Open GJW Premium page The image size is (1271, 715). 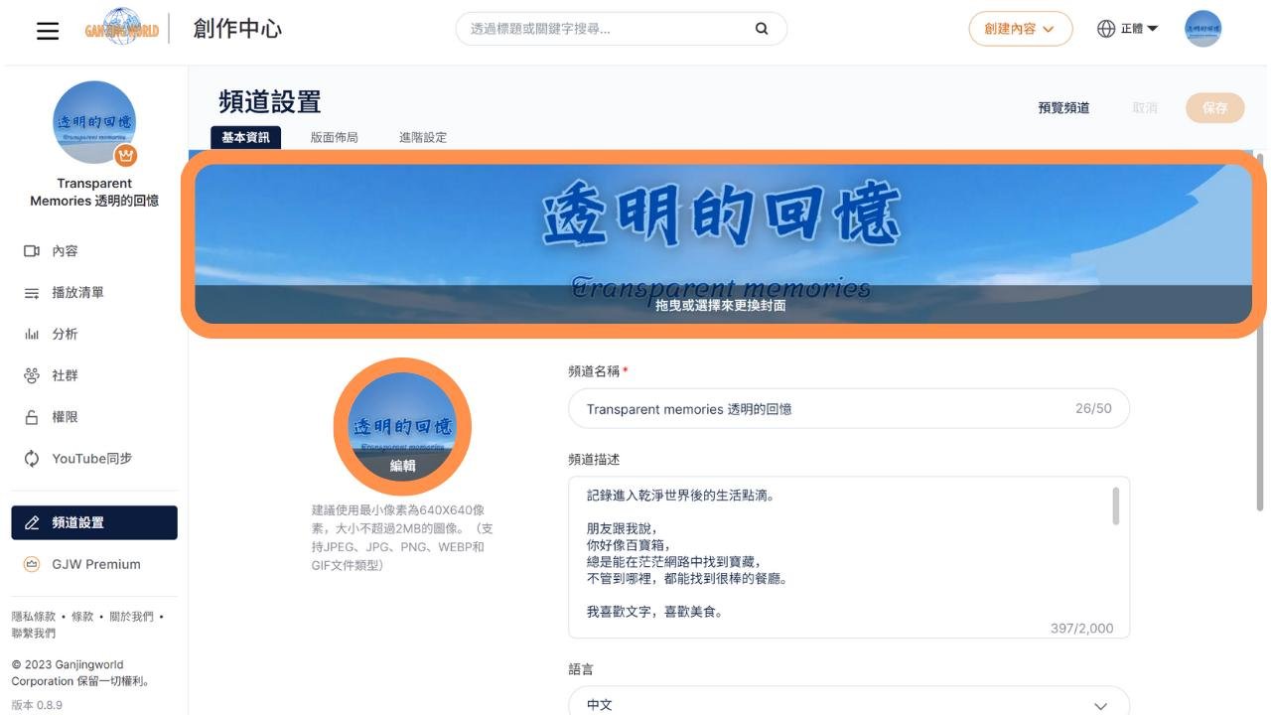tap(95, 564)
